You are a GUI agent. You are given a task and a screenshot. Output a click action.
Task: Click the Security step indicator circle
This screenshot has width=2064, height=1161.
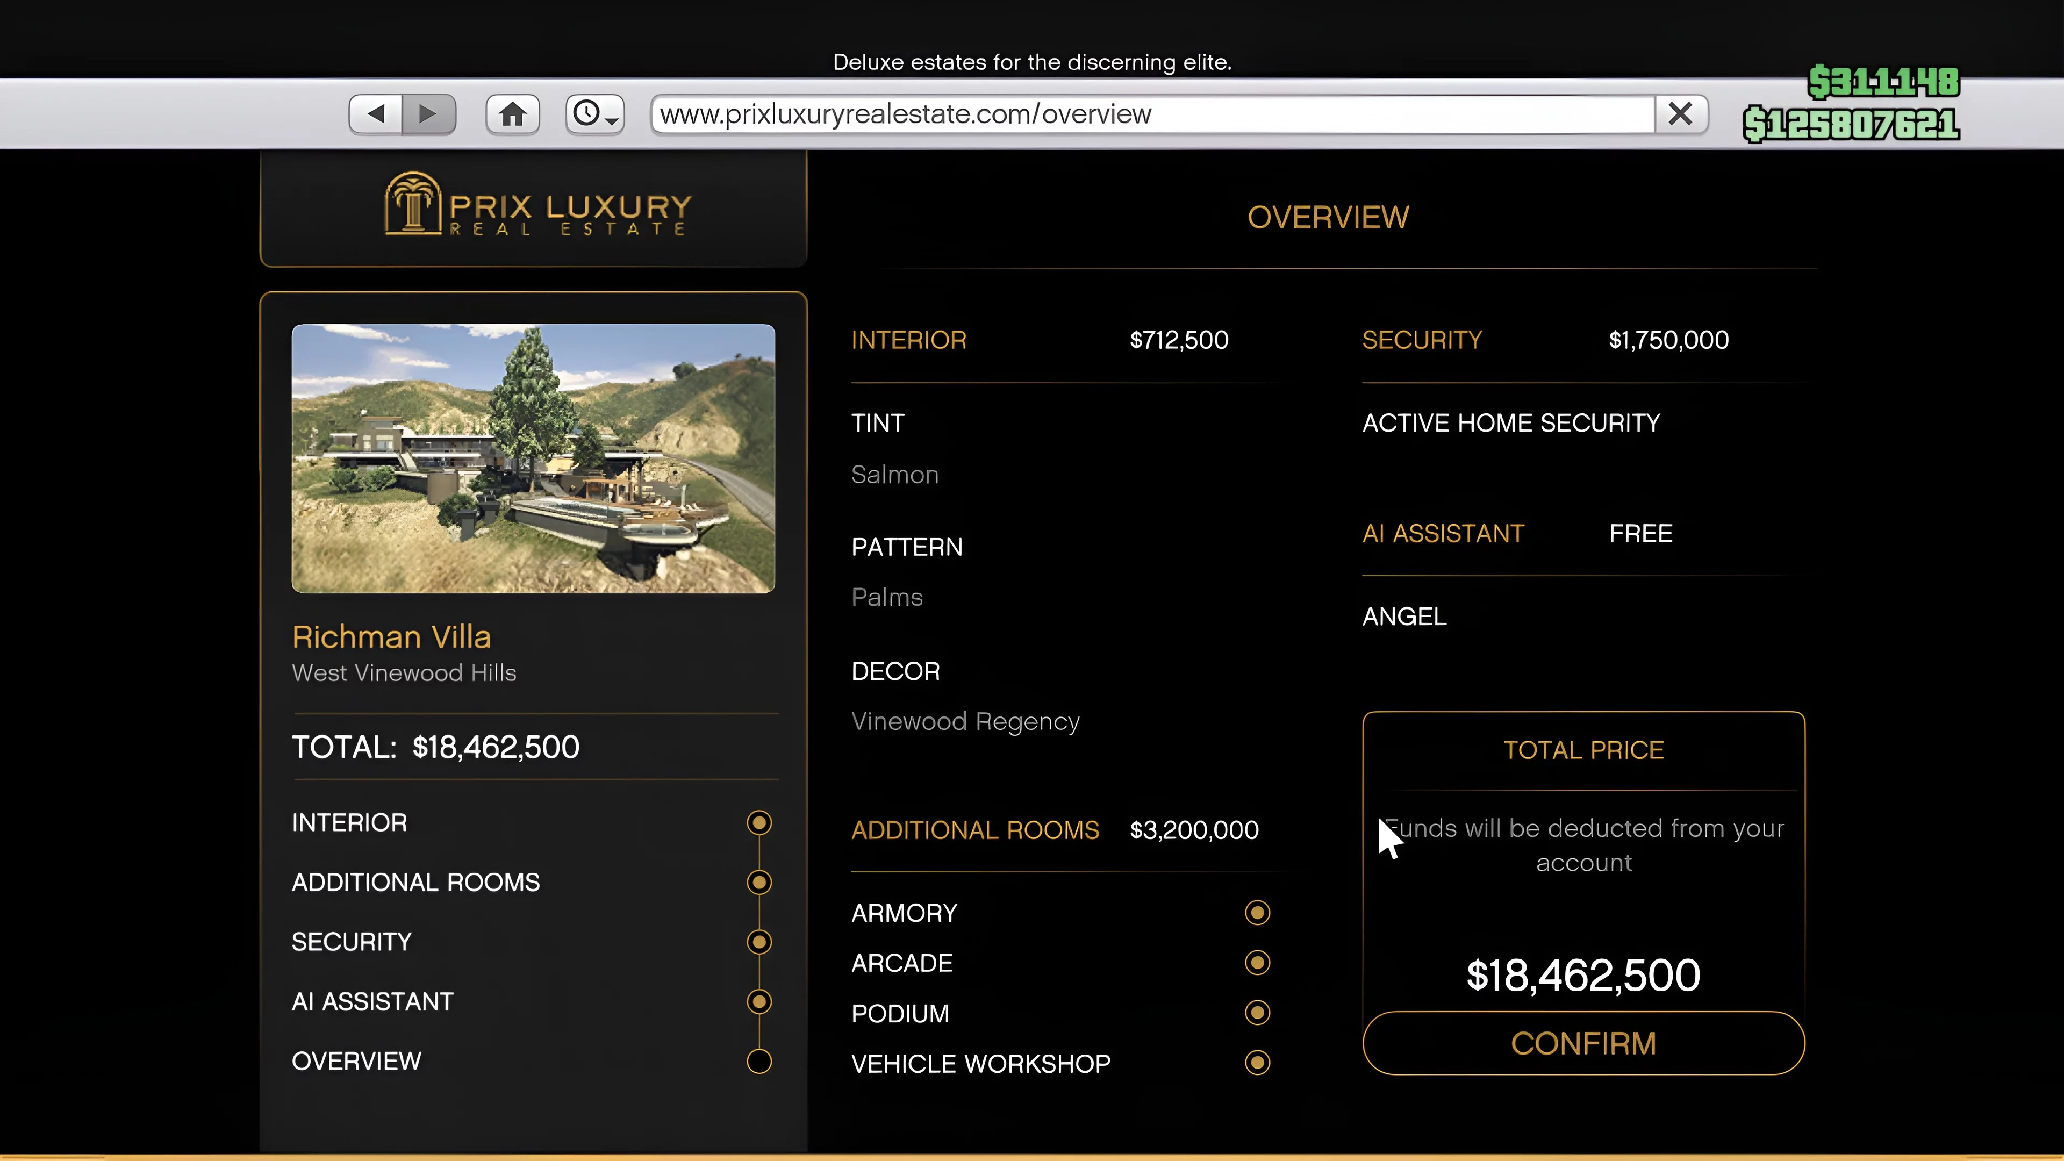(759, 942)
